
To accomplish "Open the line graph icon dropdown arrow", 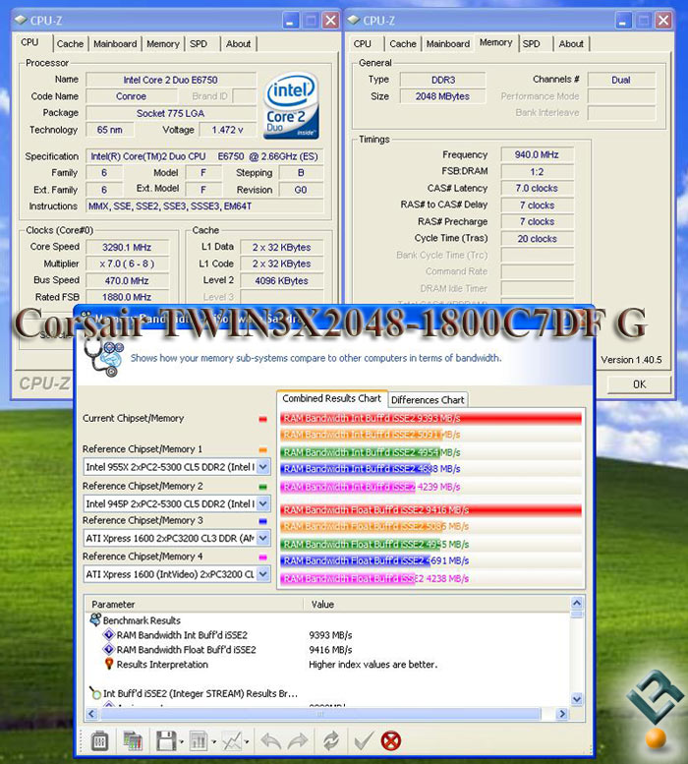I will [247, 742].
